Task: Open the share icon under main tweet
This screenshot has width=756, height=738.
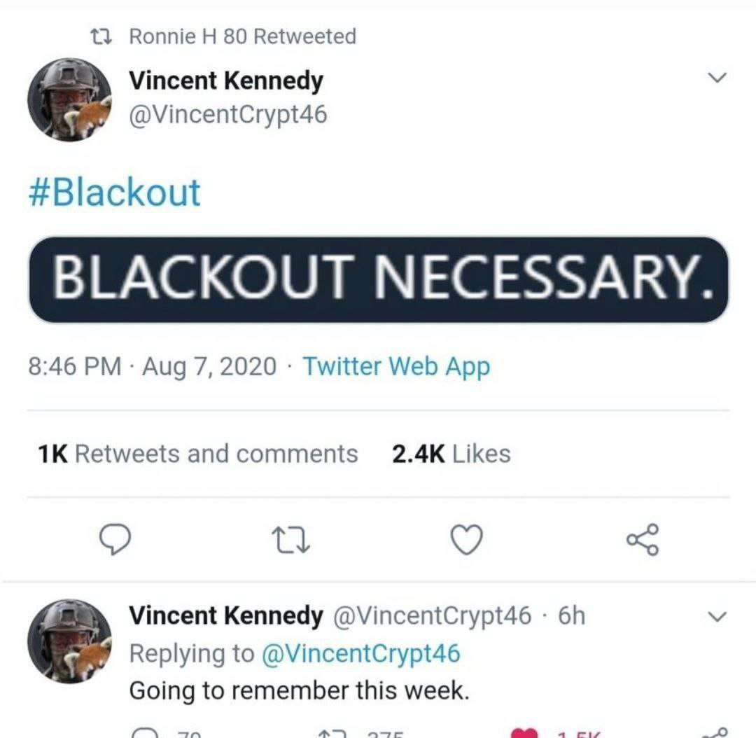Action: [x=642, y=540]
